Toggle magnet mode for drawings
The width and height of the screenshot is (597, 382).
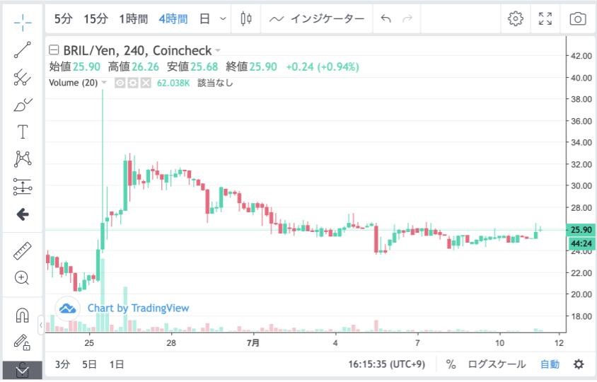pyautogui.click(x=23, y=316)
